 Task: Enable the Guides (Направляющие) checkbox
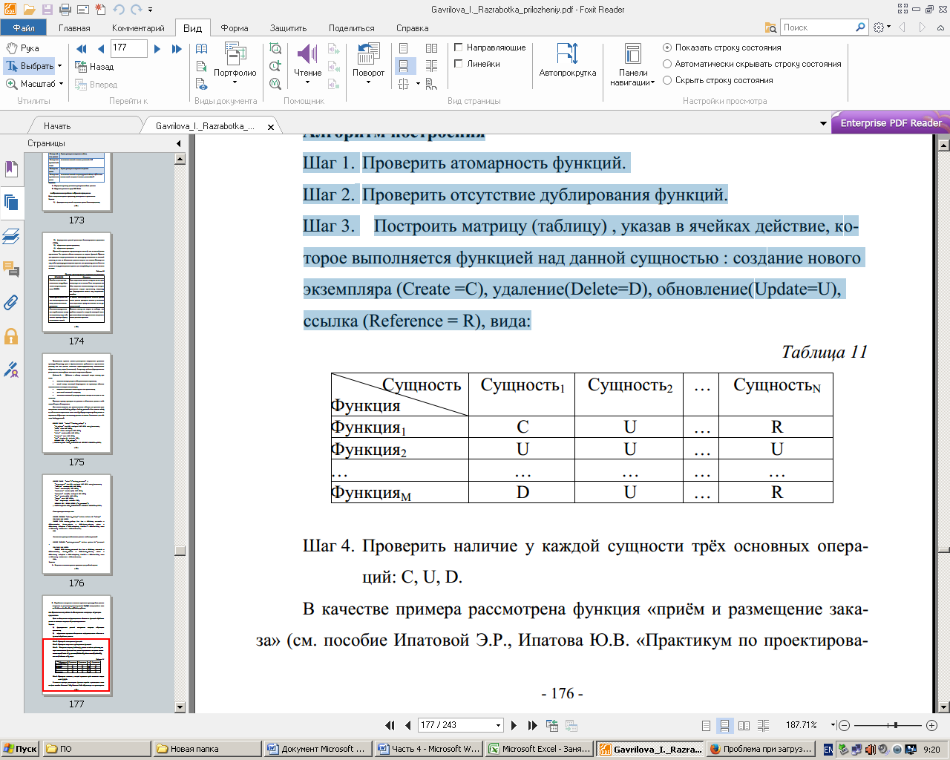click(459, 47)
